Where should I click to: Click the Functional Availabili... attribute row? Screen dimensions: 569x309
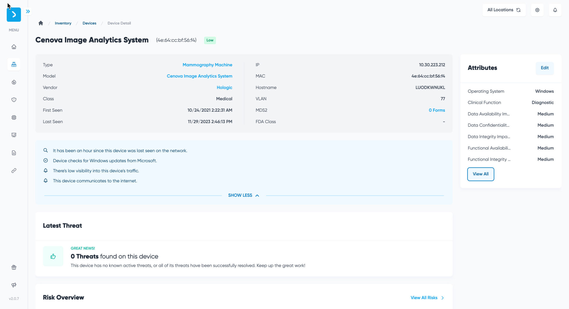(511, 148)
